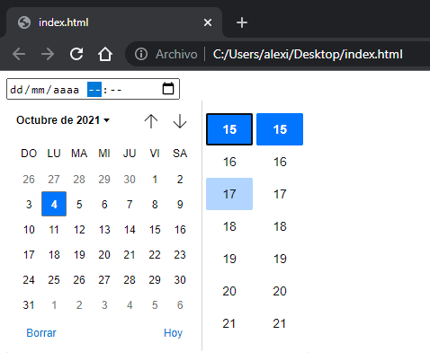Choose October 12 in the calendar
This screenshot has width=430, height=361.
79,230
